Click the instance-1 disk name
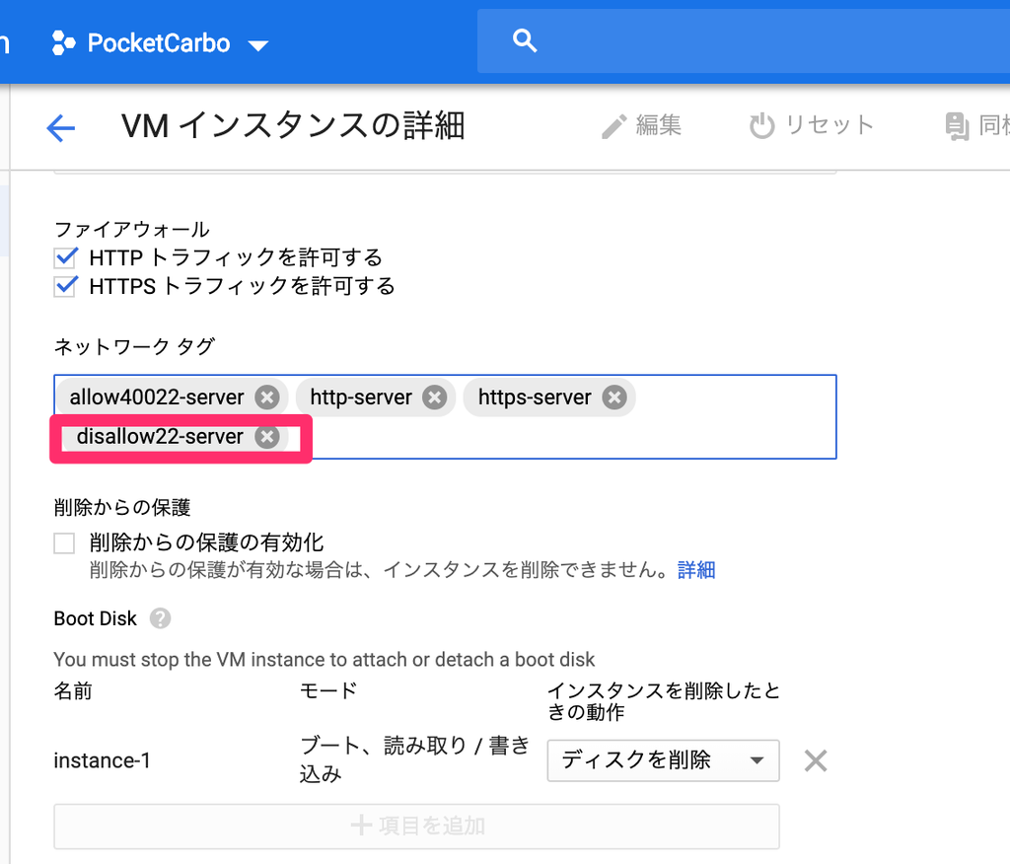 [x=102, y=760]
